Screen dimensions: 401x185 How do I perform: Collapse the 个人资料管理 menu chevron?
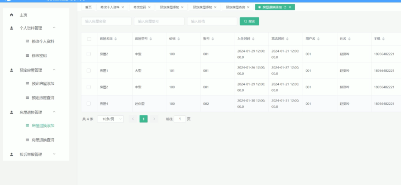tap(54, 27)
